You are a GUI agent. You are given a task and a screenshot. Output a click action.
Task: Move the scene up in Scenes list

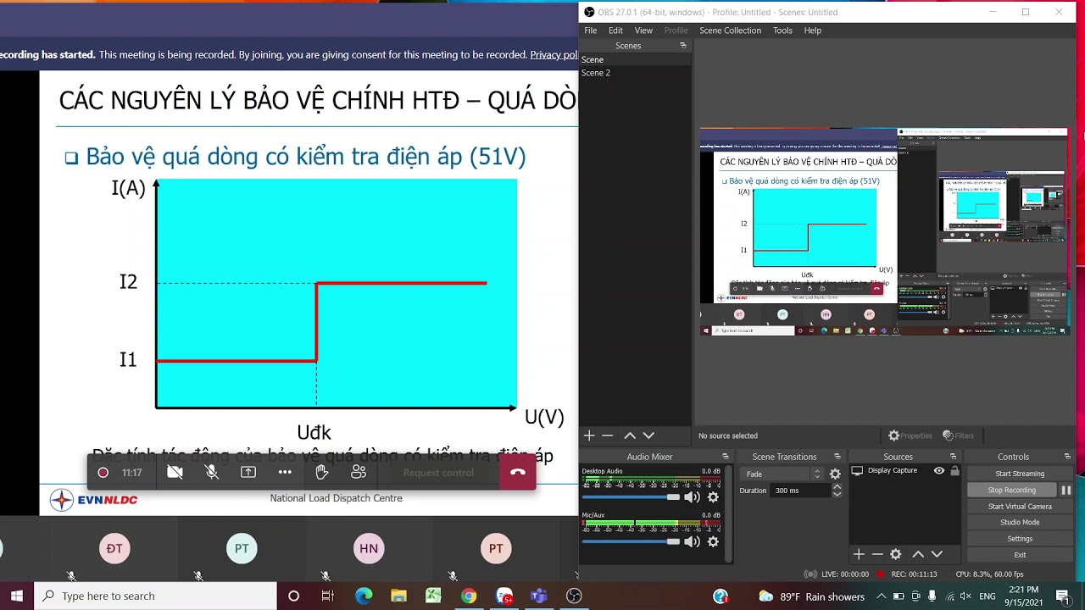tap(630, 435)
